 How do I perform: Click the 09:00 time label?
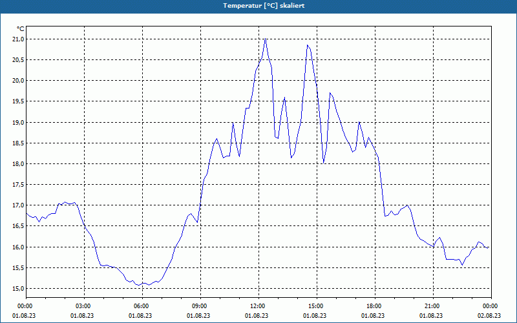[198, 306]
